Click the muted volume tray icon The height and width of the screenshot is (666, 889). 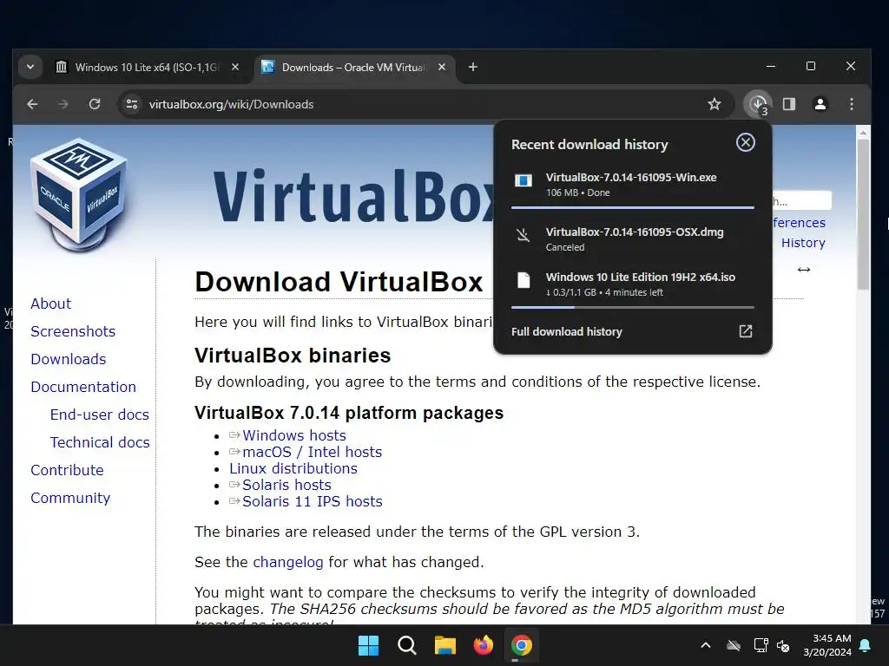tap(784, 645)
